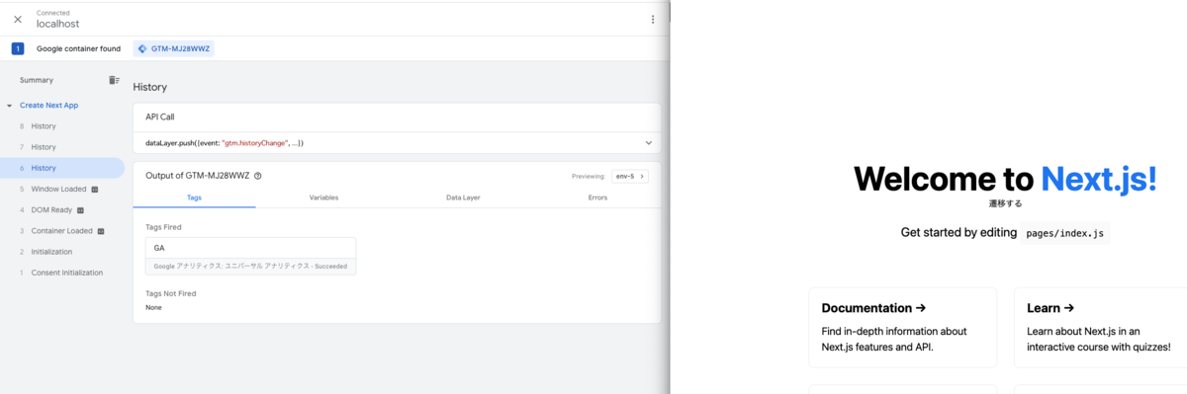The width and height of the screenshot is (1187, 394).
Task: Click the Next.js link in welcome heading
Action: (x=1098, y=179)
